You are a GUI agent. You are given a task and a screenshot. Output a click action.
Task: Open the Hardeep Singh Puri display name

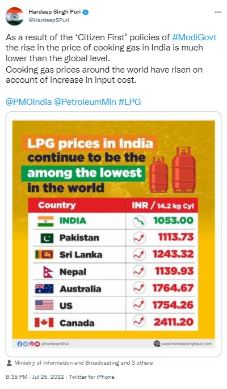(54, 12)
